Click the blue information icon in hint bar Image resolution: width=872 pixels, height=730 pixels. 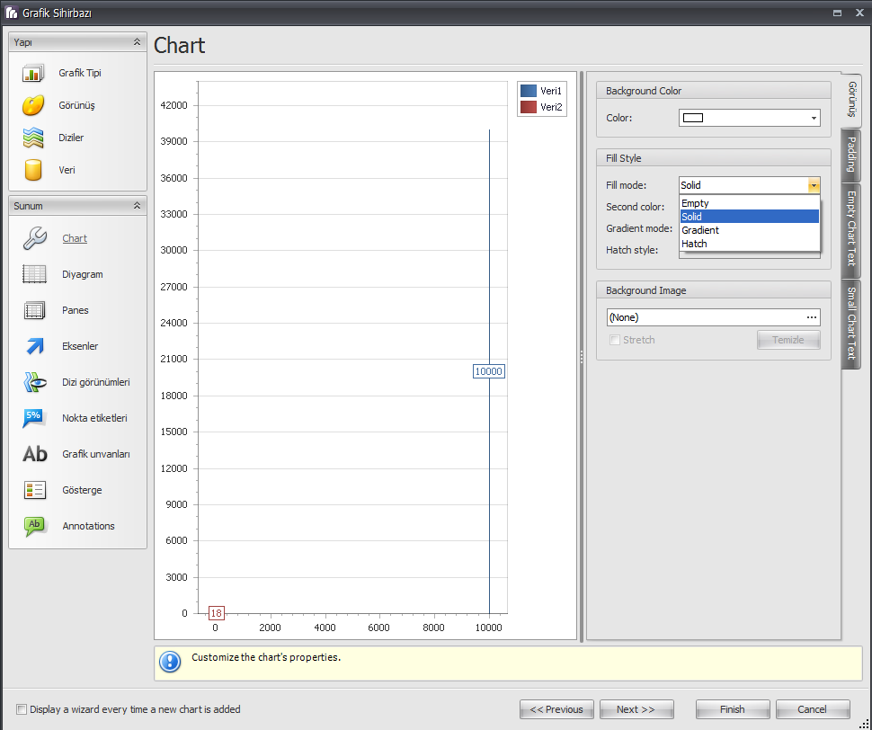pyautogui.click(x=170, y=662)
